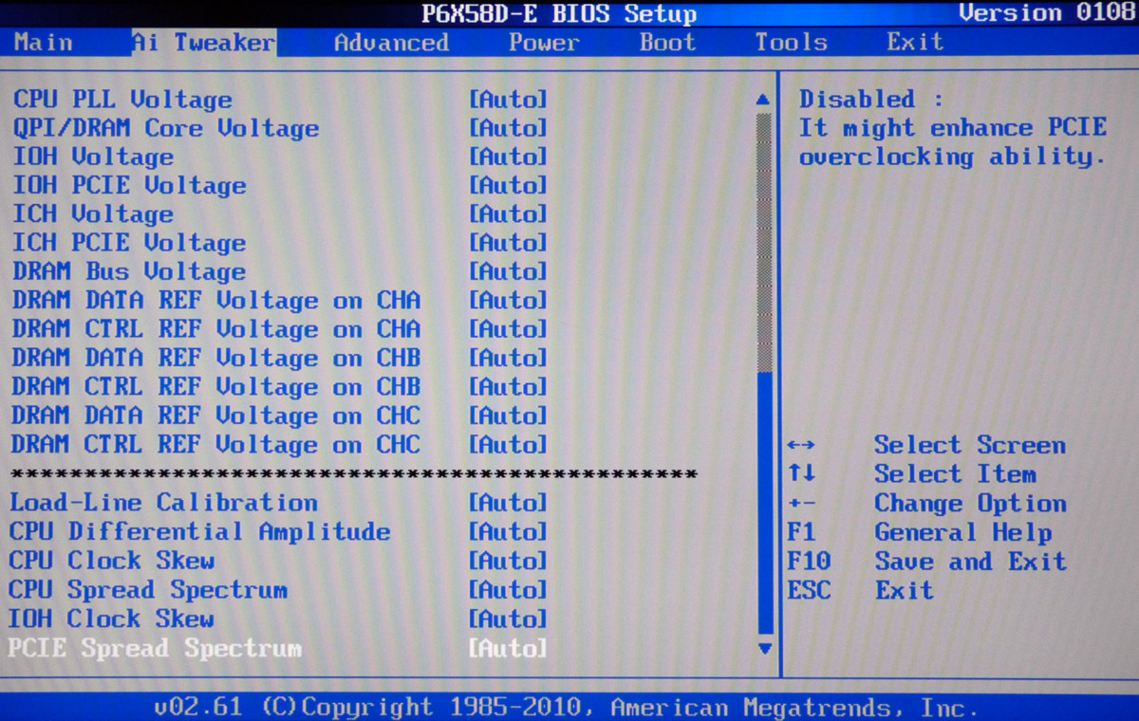Select the Exit tab

pyautogui.click(x=915, y=43)
